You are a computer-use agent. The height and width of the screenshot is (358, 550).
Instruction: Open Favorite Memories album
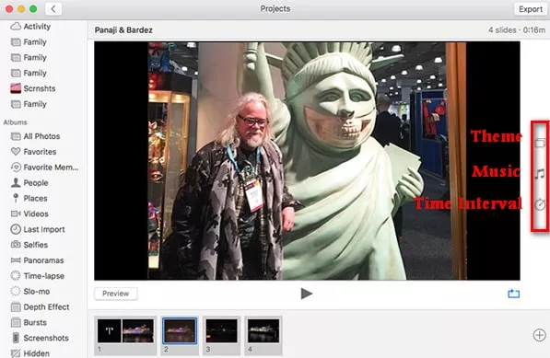[x=44, y=167]
